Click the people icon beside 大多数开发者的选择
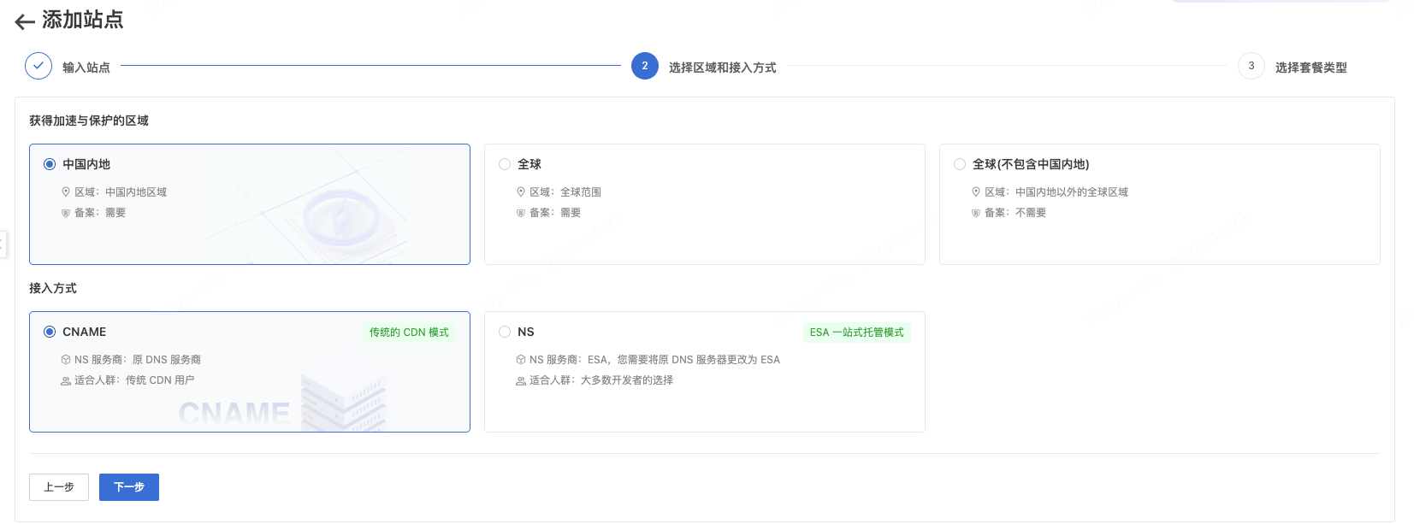Screen dimensions: 1414x524 [521, 381]
